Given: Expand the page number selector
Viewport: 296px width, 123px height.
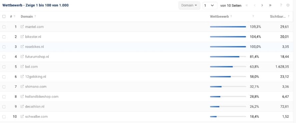Looking at the screenshot, I should pyautogui.click(x=210, y=5).
